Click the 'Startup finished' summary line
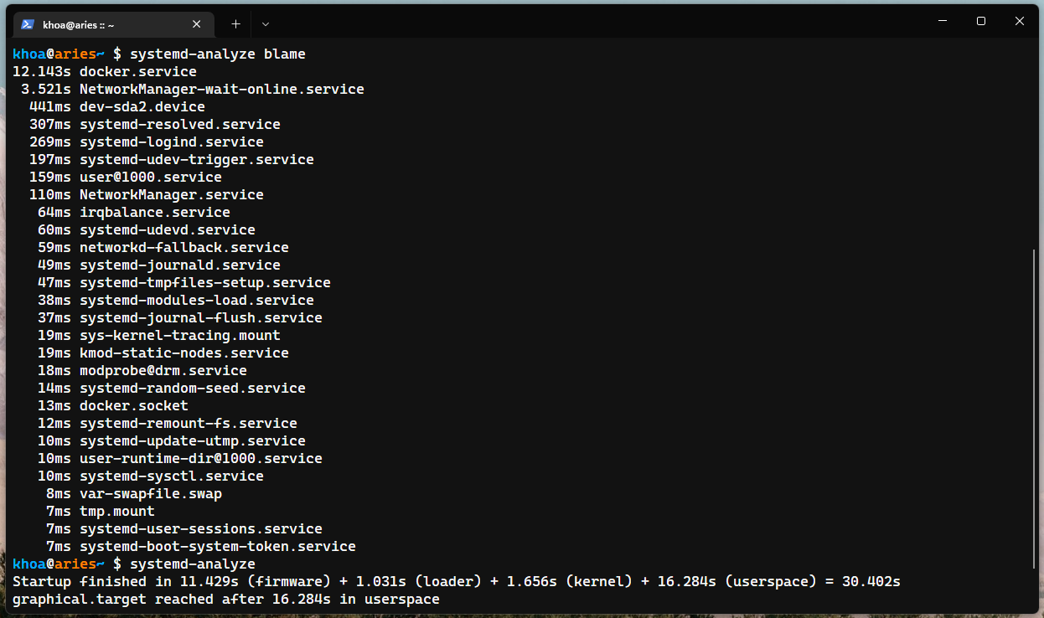Viewport: 1044px width, 618px height. (x=457, y=581)
